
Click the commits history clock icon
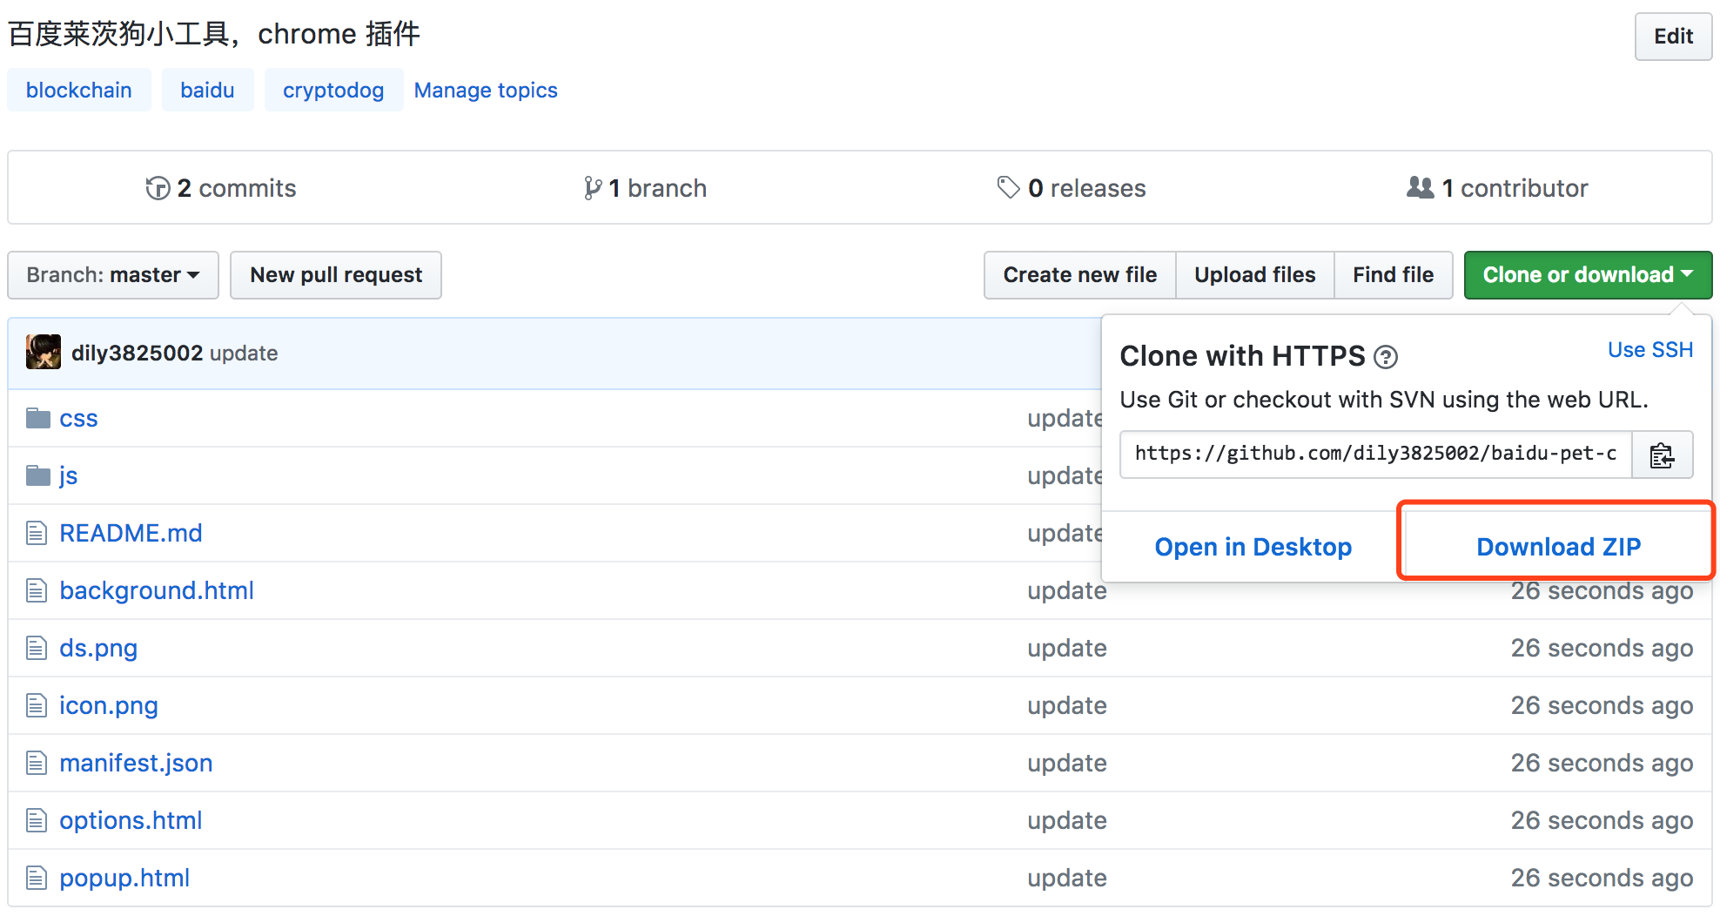click(158, 188)
